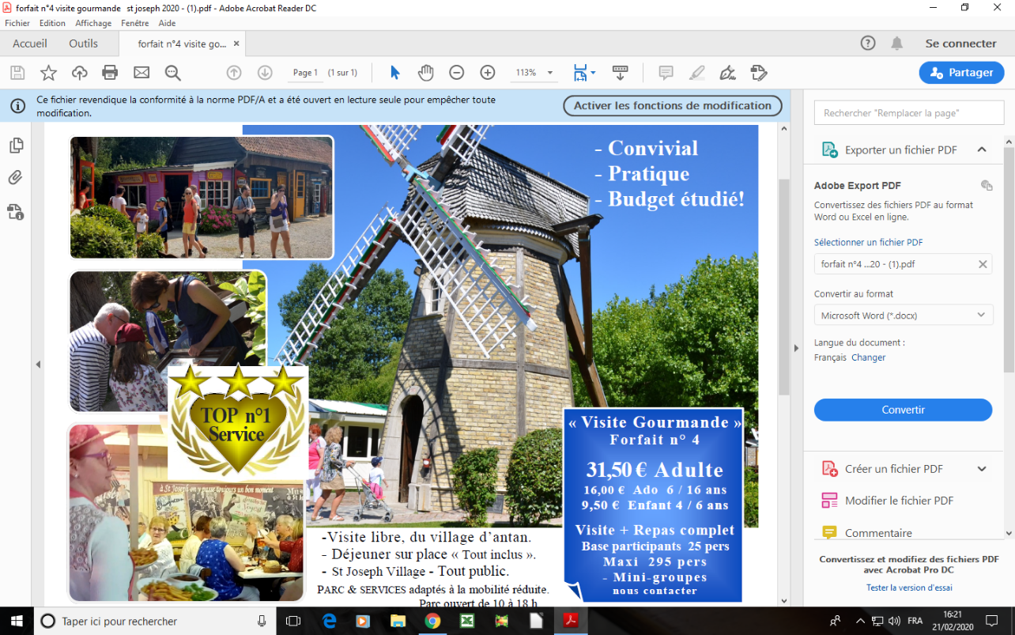Open the Microsoft Word format dropdown
The width and height of the screenshot is (1015, 635).
click(903, 316)
